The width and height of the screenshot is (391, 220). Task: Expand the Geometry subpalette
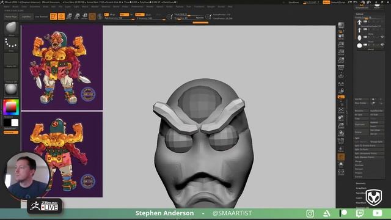pyautogui.click(x=360, y=183)
